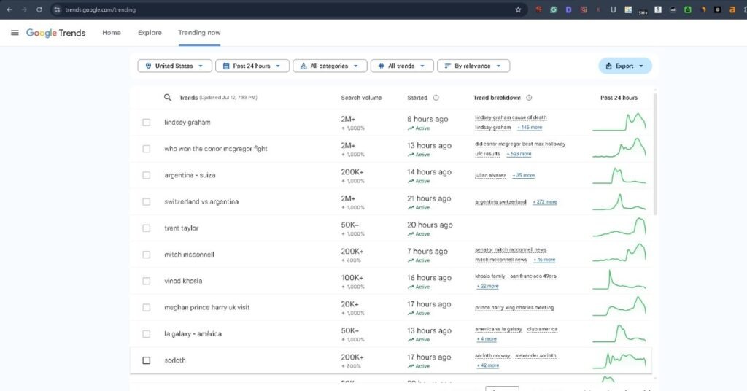
Task: Click sparkline chart for sorloth
Action: (x=619, y=360)
